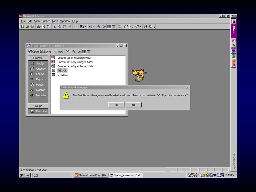Image resolution: width=256 pixels, height=192 pixels.
Task: Select the STATES table
Action: 62,75
